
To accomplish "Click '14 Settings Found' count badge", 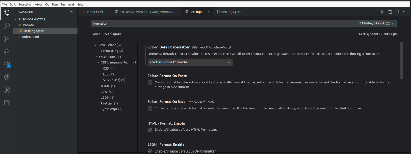I will pyautogui.click(x=372, y=24).
